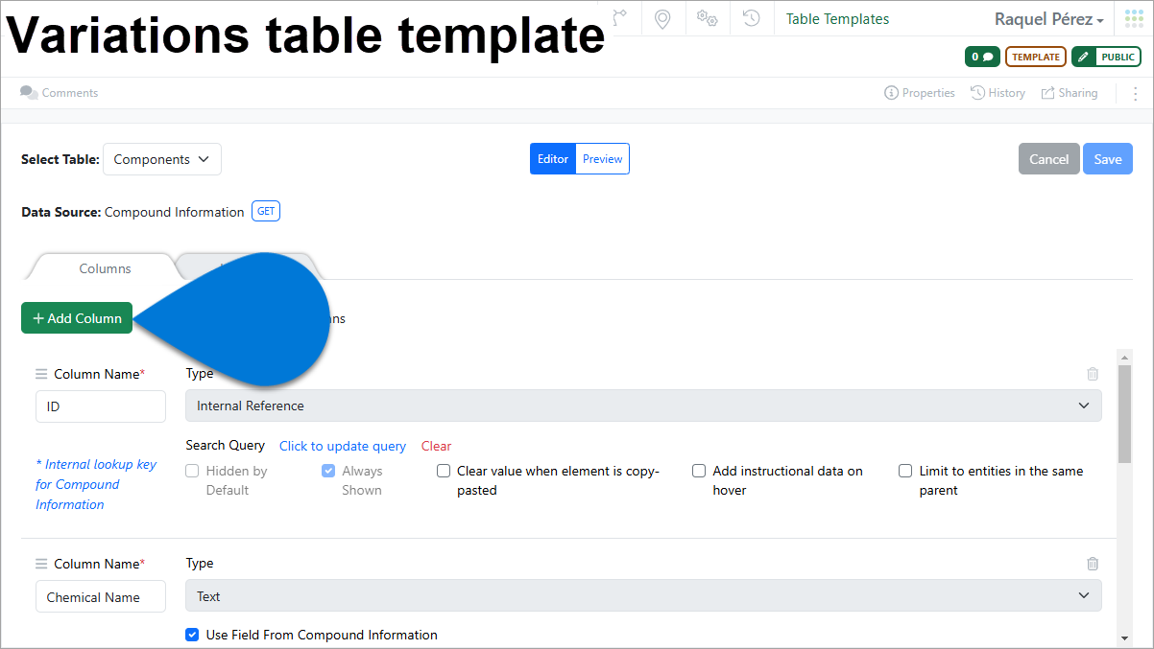Uncheck Use Field From Compound Information
1154x649 pixels.
coord(192,635)
